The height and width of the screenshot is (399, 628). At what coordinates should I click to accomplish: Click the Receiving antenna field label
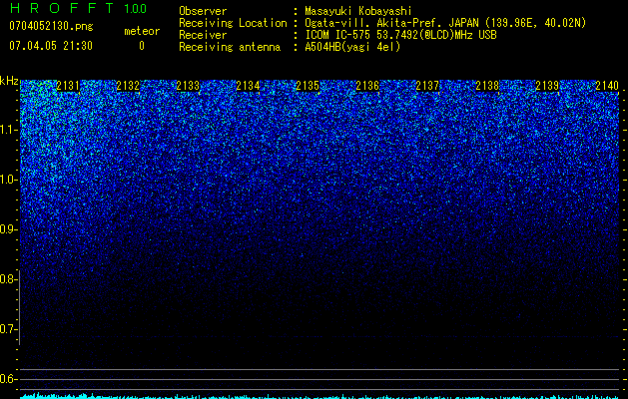click(x=230, y=47)
